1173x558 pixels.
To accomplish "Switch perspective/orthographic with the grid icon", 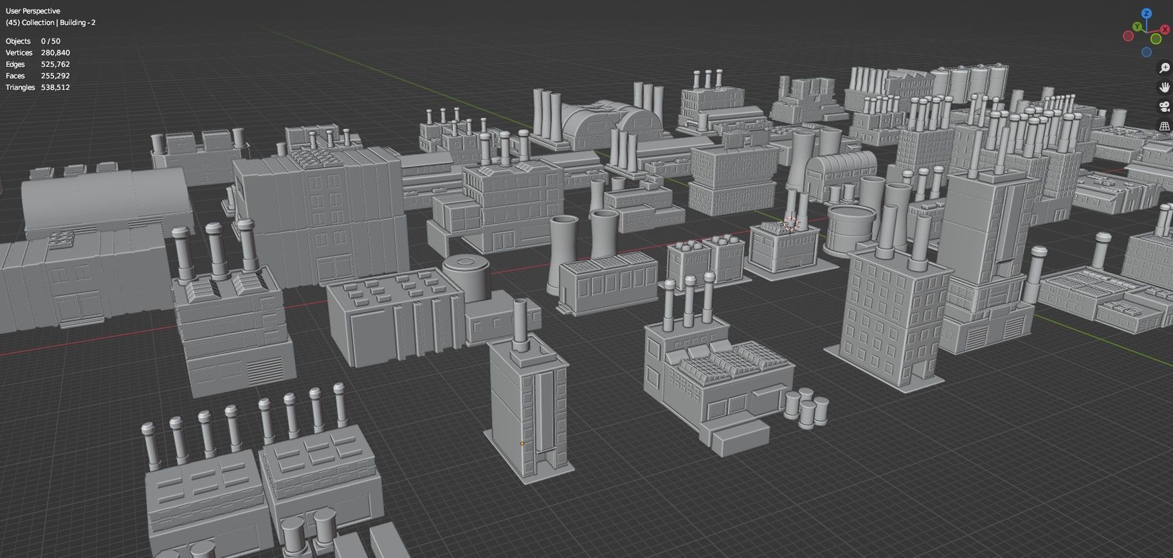I will (1164, 126).
